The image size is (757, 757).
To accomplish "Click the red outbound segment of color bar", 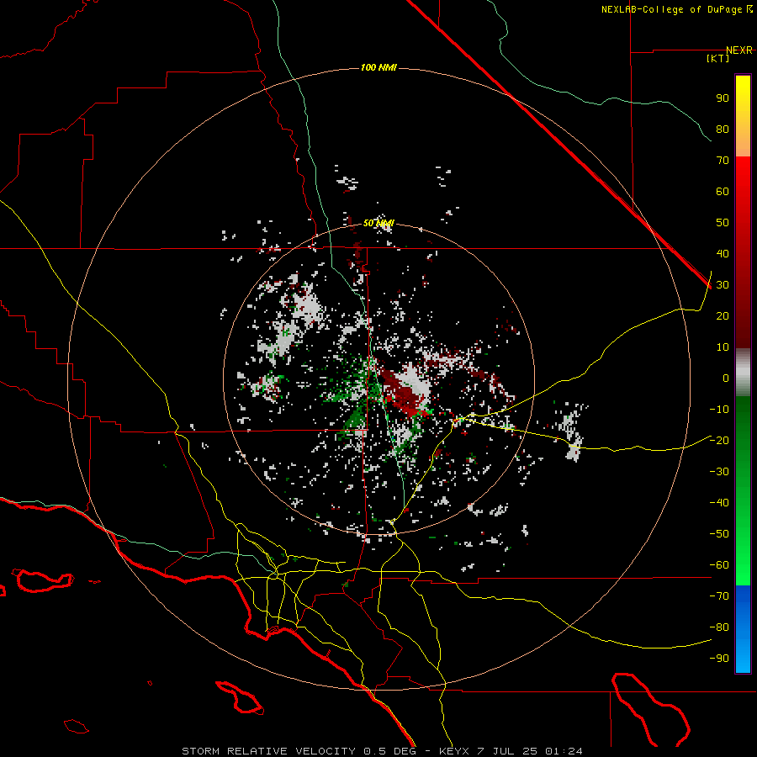I will click(743, 252).
